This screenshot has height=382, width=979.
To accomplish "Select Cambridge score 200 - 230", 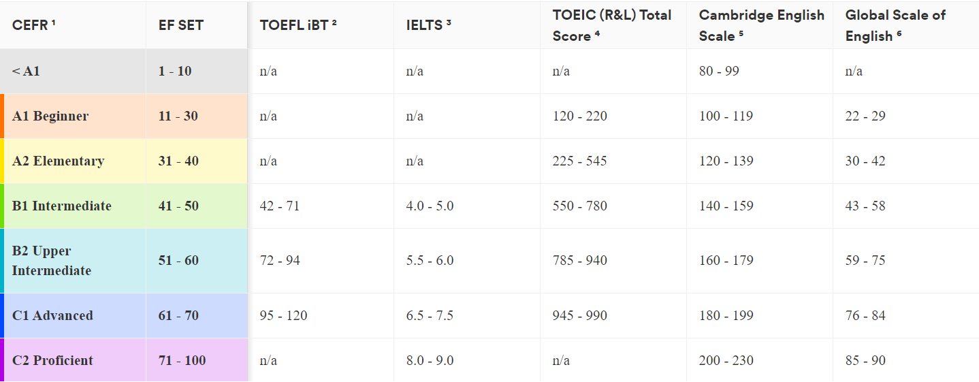I will pyautogui.click(x=726, y=361).
